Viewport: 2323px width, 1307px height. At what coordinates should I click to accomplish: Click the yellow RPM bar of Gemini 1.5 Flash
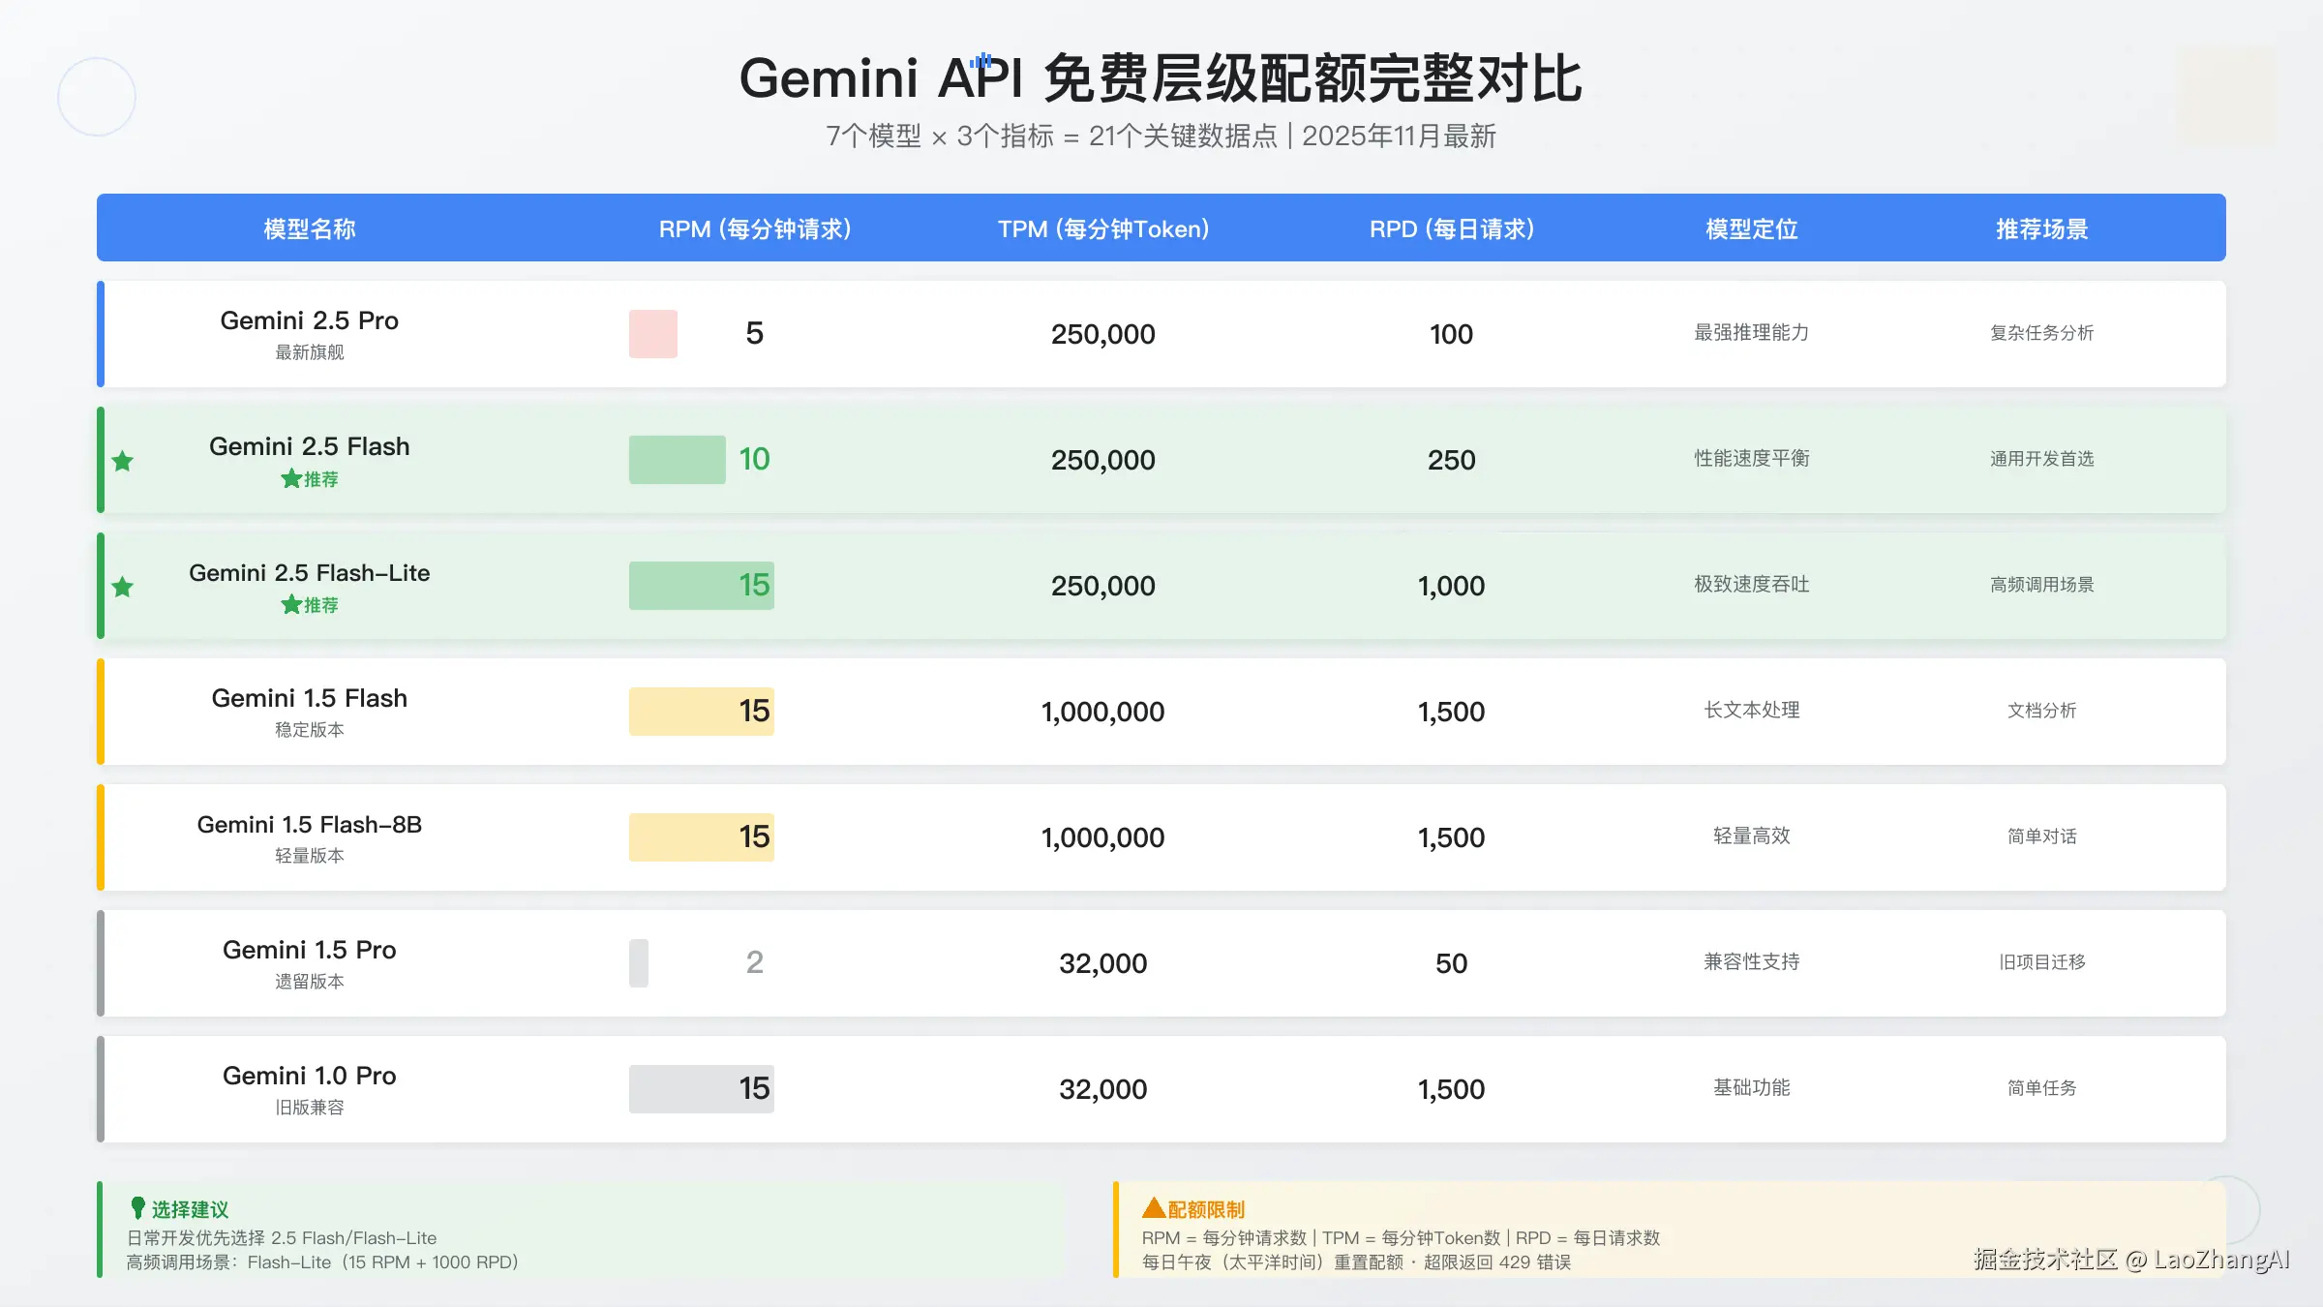tap(701, 711)
